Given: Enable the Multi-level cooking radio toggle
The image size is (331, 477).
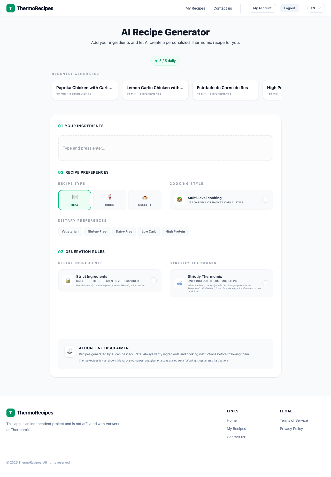Looking at the screenshot, I should click(265, 200).
